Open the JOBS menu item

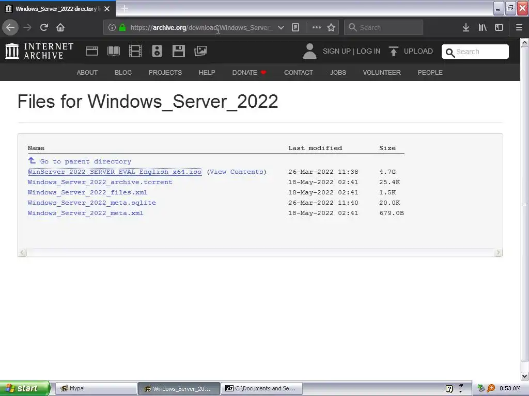(x=338, y=72)
